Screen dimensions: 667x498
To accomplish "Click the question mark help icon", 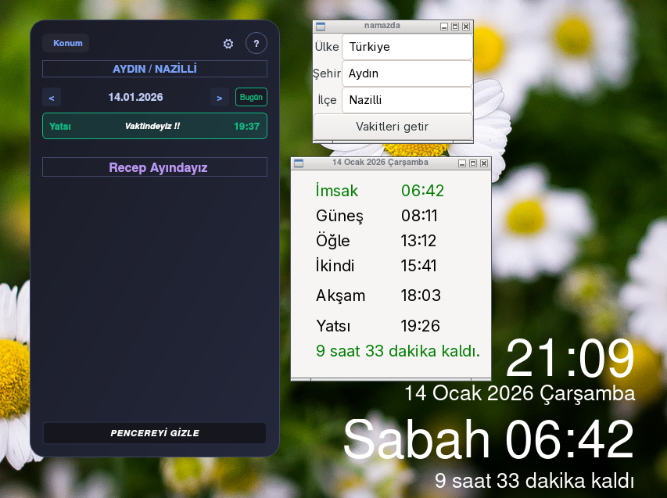I will click(x=256, y=44).
